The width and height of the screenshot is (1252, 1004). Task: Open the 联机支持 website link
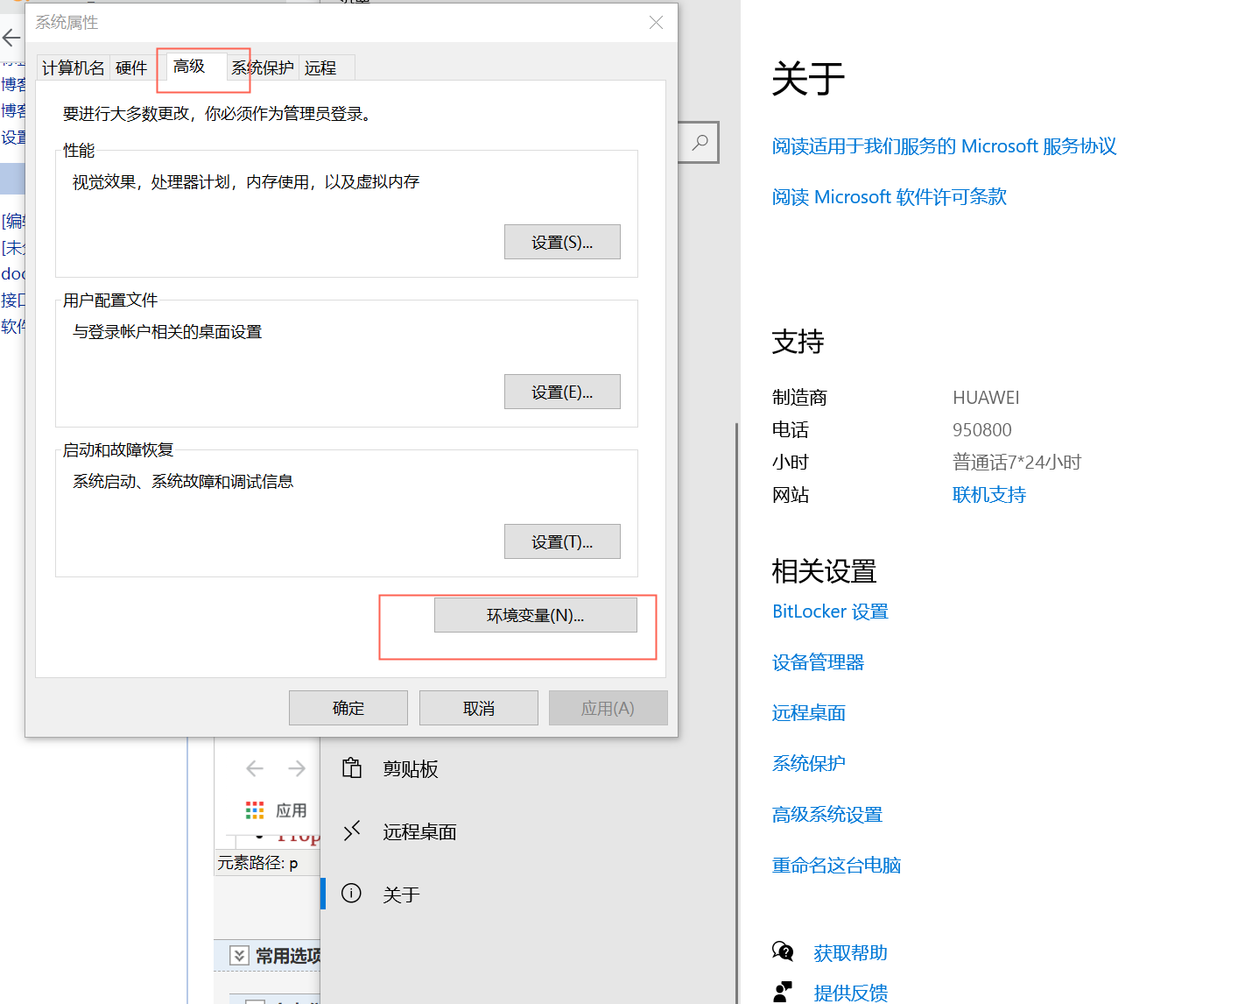coord(988,495)
